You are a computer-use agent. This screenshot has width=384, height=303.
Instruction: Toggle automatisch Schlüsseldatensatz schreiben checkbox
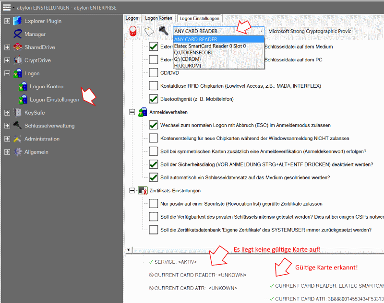[x=153, y=177]
